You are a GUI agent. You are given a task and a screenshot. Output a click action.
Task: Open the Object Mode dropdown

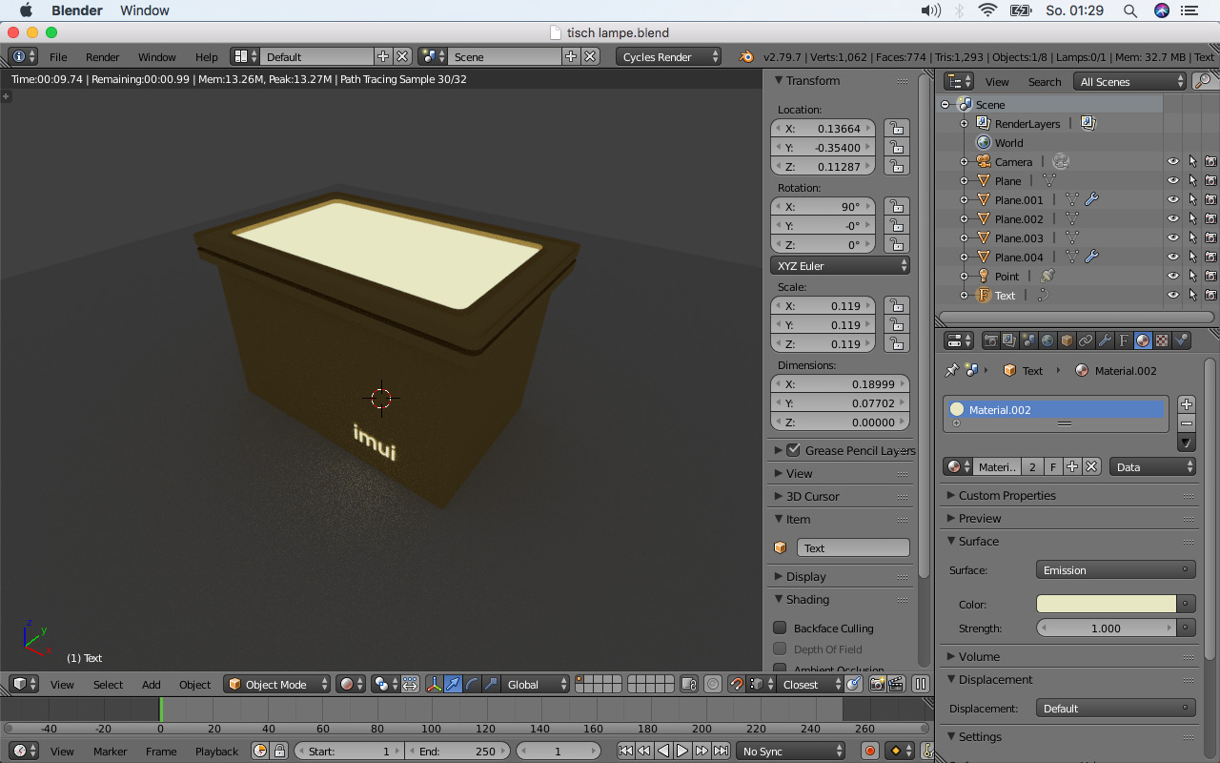tap(277, 684)
